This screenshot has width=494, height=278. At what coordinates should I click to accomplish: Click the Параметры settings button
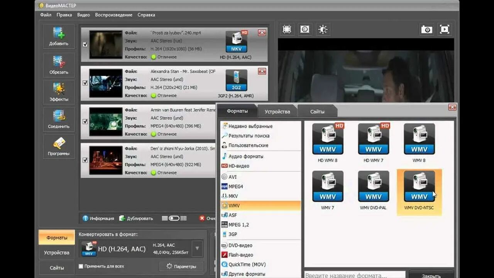(181, 266)
